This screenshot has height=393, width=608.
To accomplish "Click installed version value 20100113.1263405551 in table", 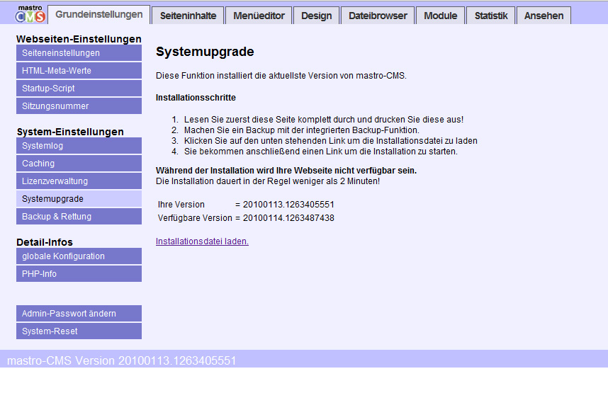I will pyautogui.click(x=288, y=204).
